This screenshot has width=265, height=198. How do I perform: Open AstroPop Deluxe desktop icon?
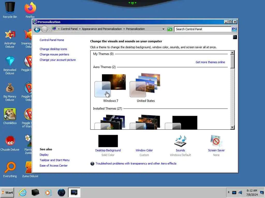point(10,39)
